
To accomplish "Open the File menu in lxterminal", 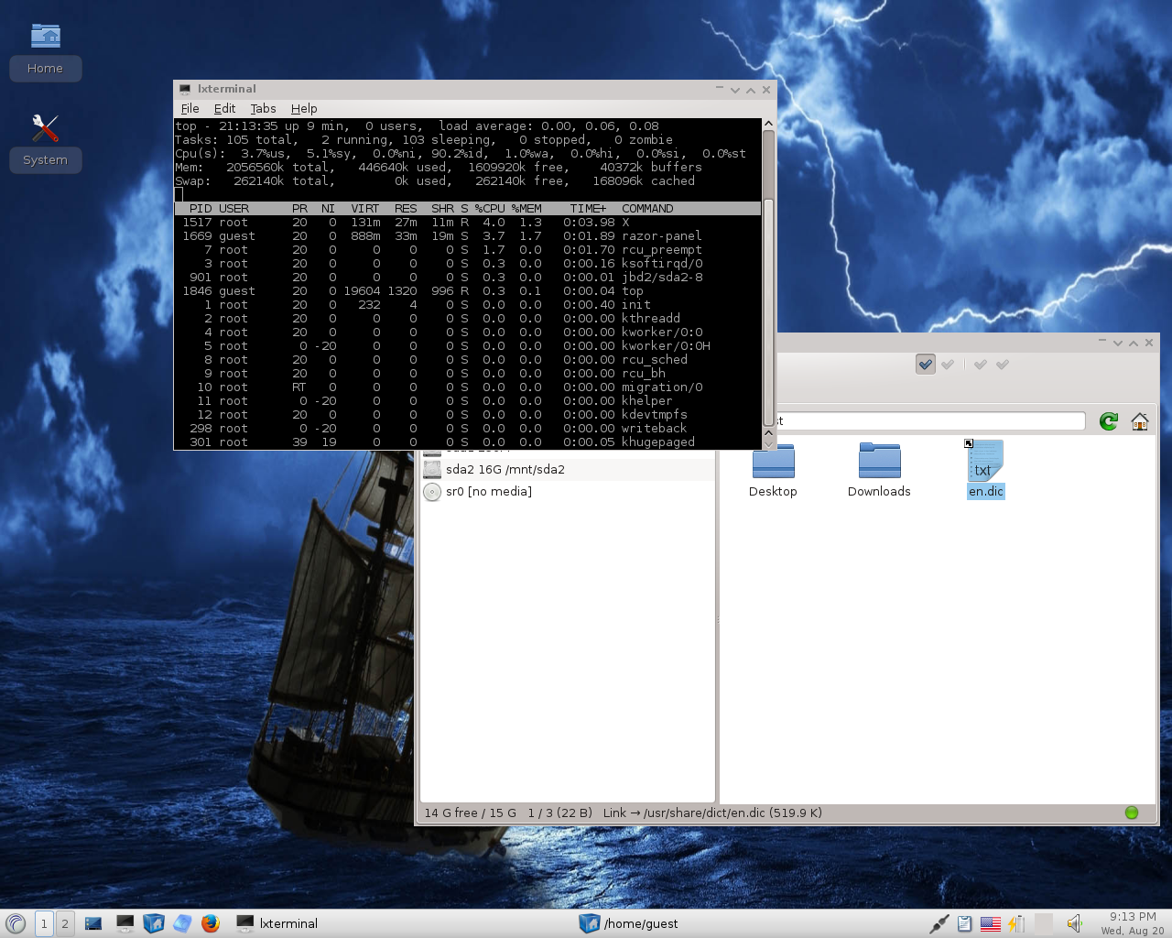I will [190, 108].
